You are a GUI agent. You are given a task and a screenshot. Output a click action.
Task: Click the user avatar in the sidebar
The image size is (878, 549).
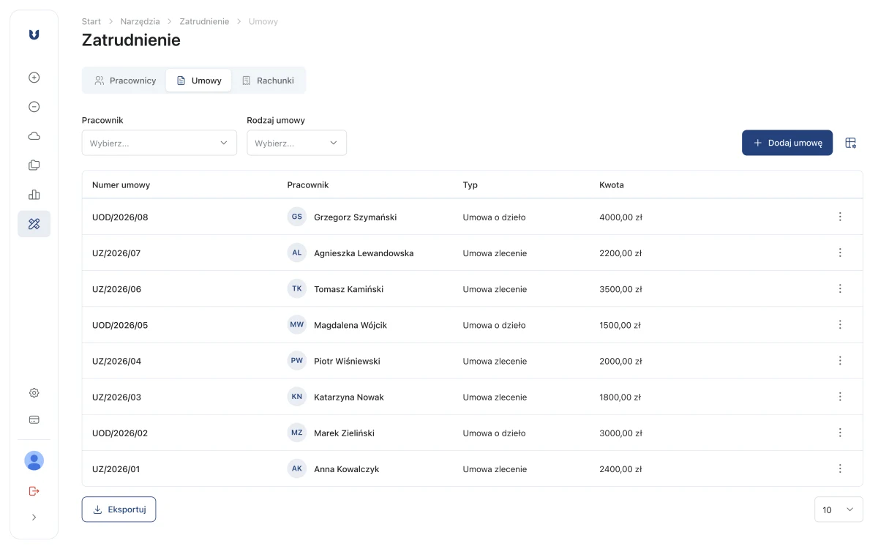(34, 460)
